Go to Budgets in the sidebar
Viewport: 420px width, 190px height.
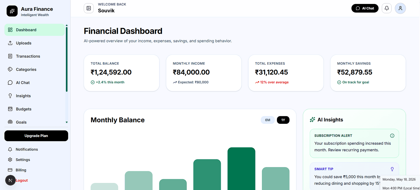(x=35, y=109)
